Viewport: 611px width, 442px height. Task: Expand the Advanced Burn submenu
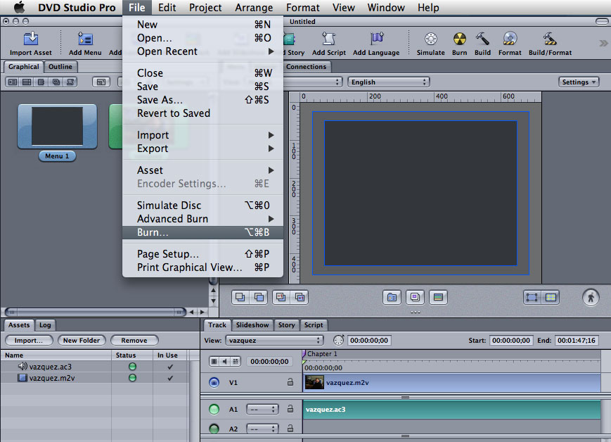(x=202, y=219)
